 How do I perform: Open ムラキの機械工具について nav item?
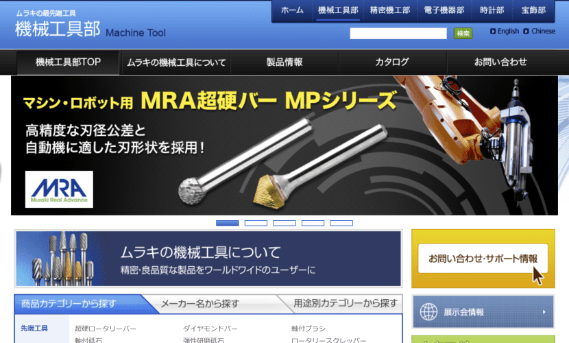coord(176,62)
